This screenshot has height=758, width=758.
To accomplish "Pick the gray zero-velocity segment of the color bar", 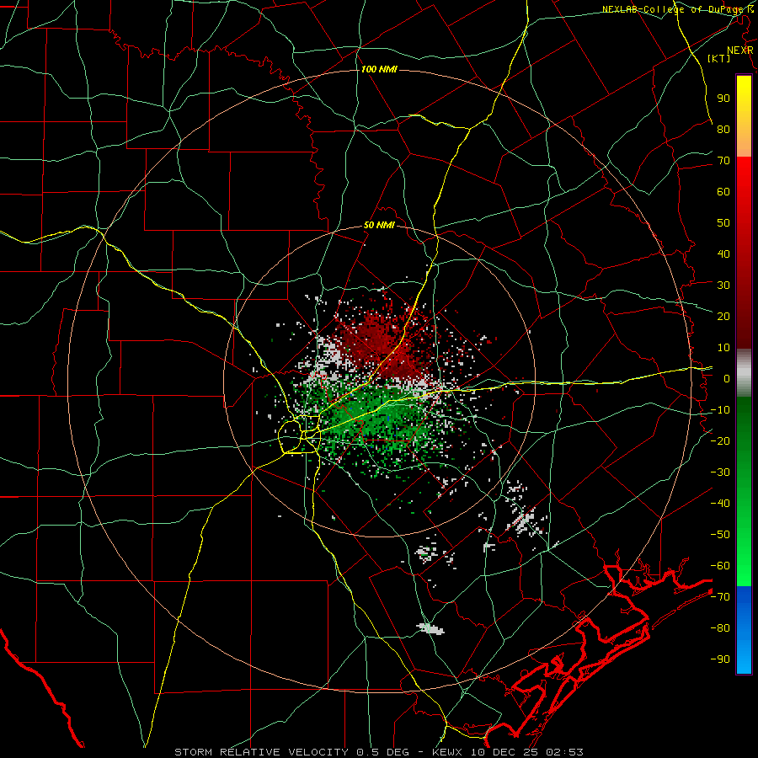I will point(744,373).
